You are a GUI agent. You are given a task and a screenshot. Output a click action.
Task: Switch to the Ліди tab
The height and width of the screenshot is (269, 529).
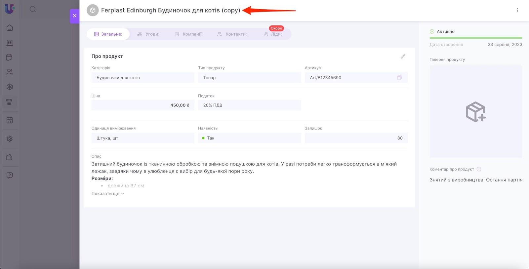(273, 34)
